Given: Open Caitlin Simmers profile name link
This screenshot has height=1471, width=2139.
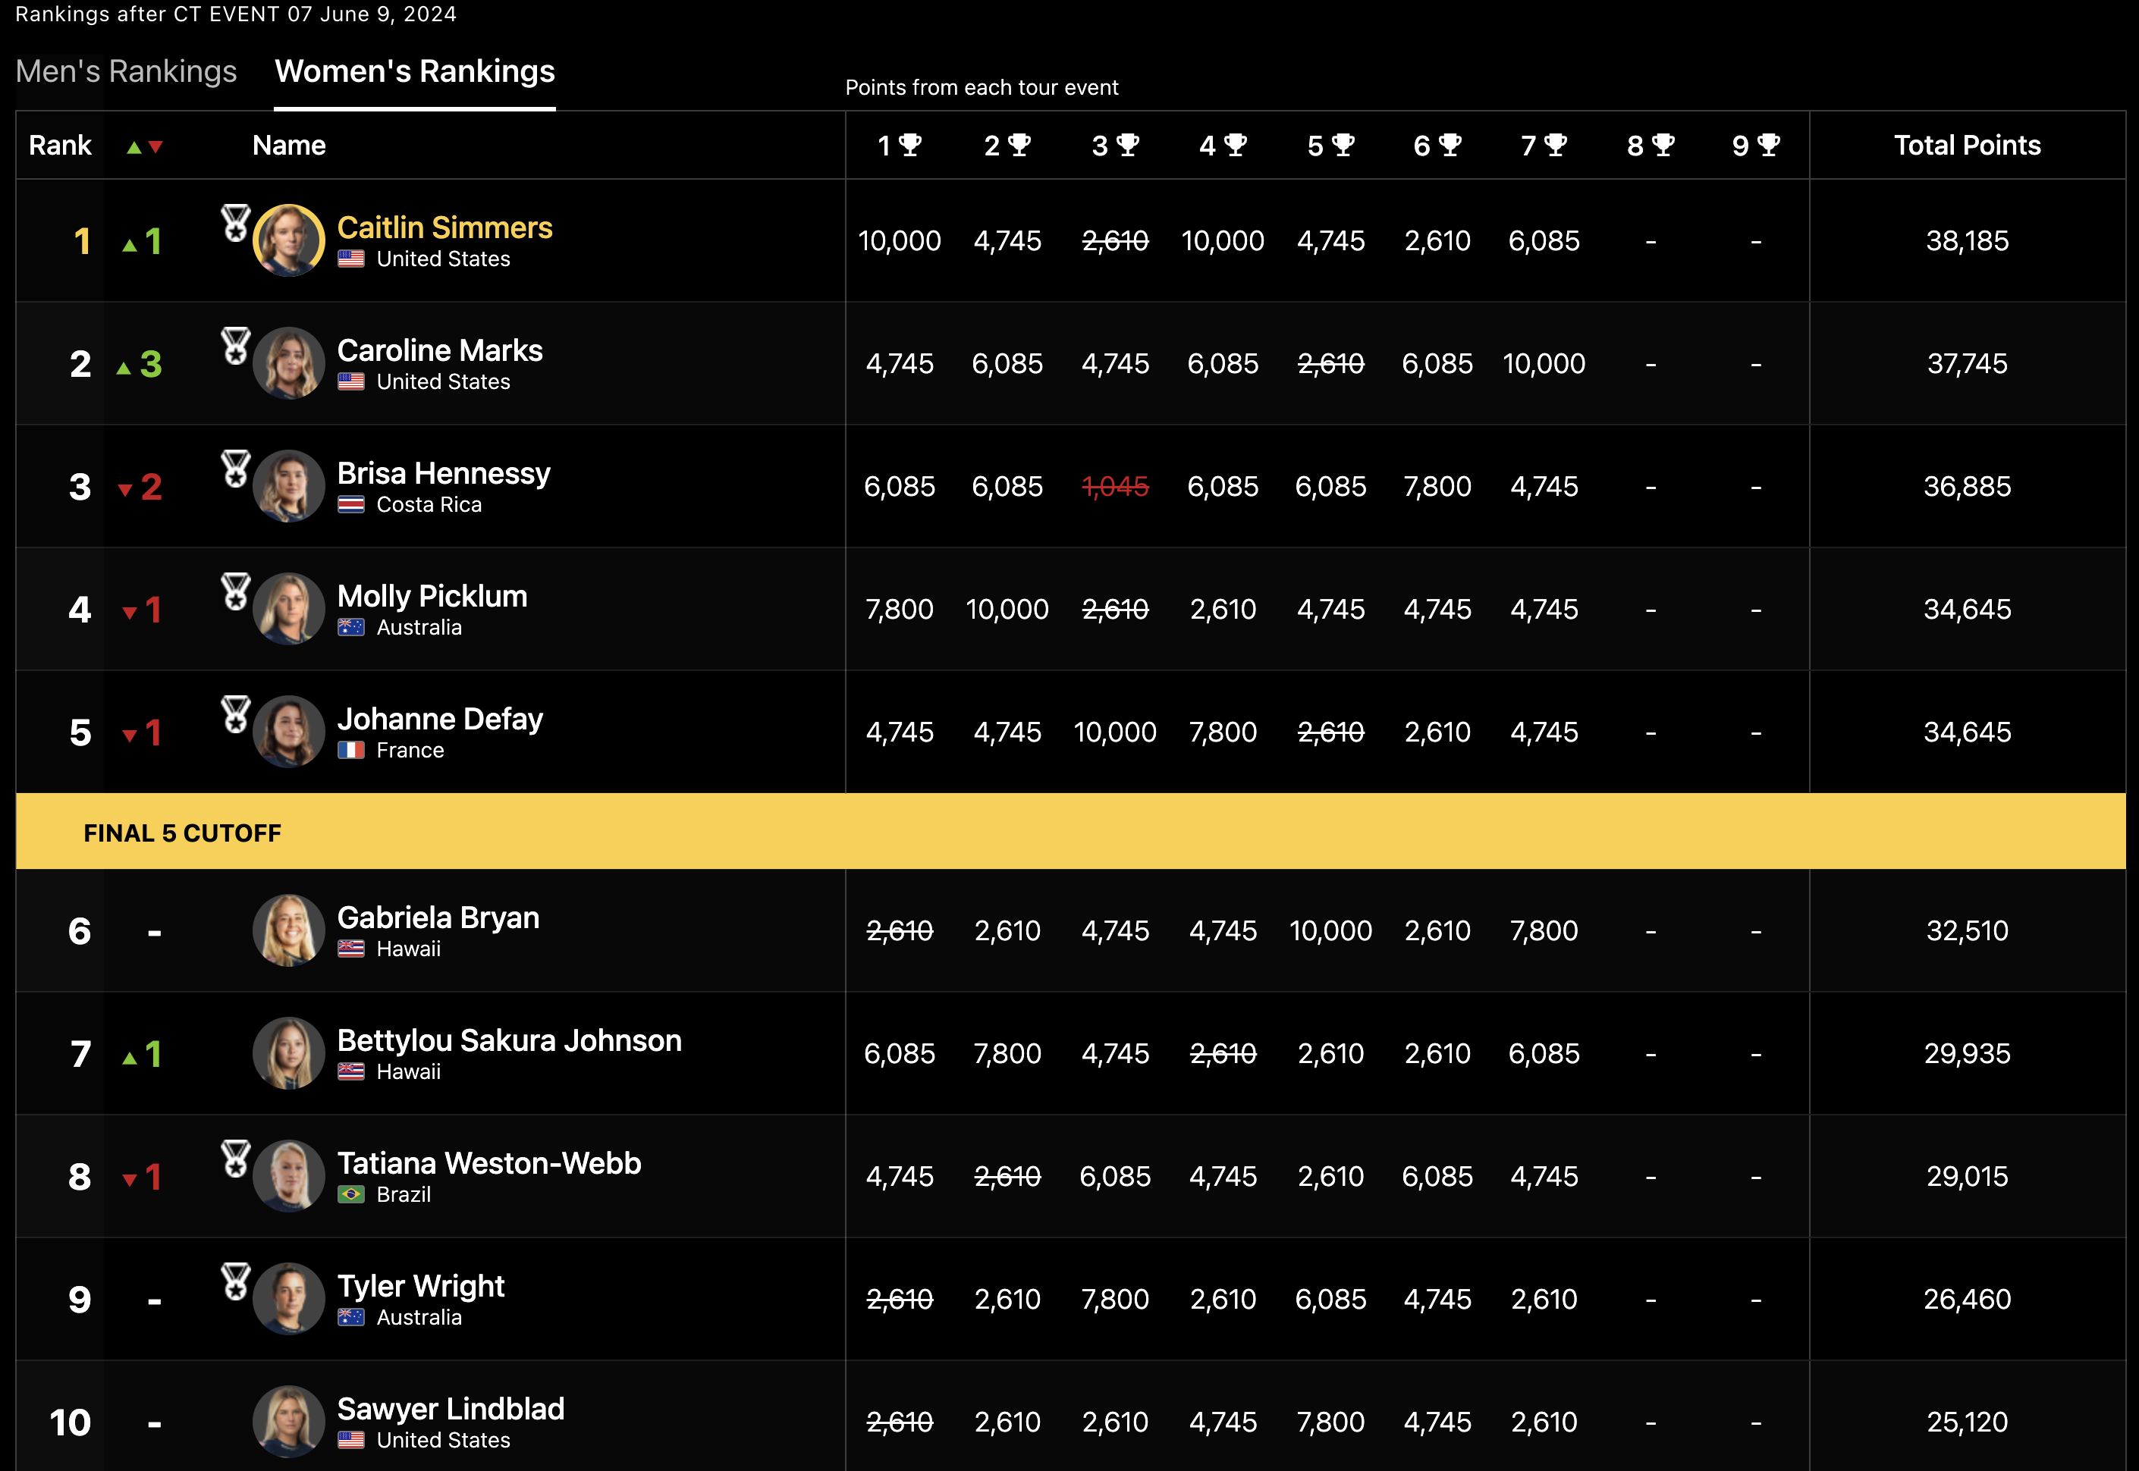Looking at the screenshot, I should (444, 227).
